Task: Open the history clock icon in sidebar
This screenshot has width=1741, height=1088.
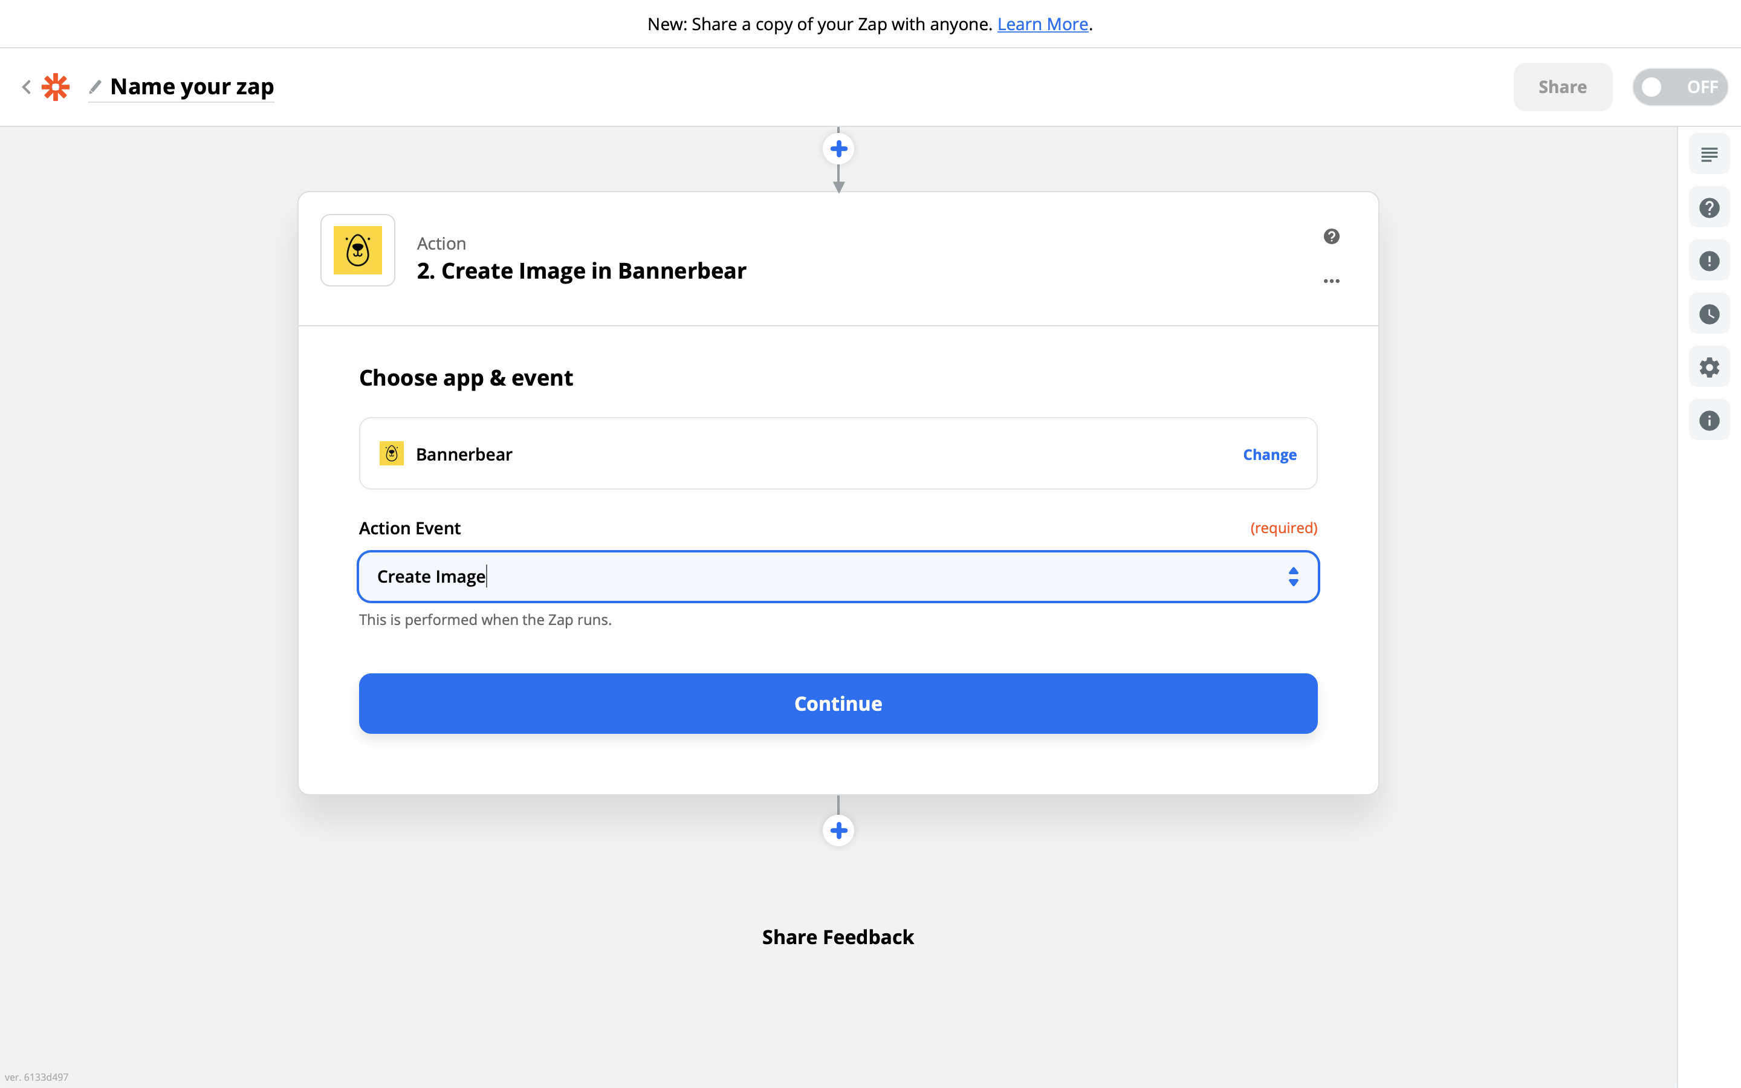Action: pos(1710,314)
